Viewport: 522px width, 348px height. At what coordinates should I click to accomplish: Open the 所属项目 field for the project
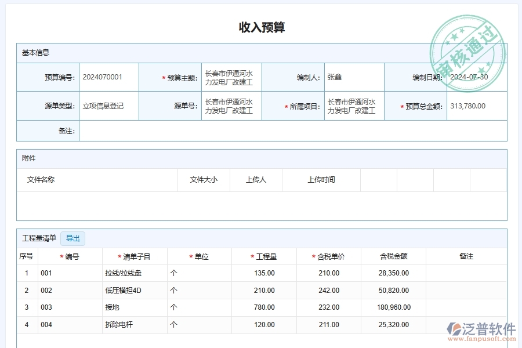(x=354, y=106)
